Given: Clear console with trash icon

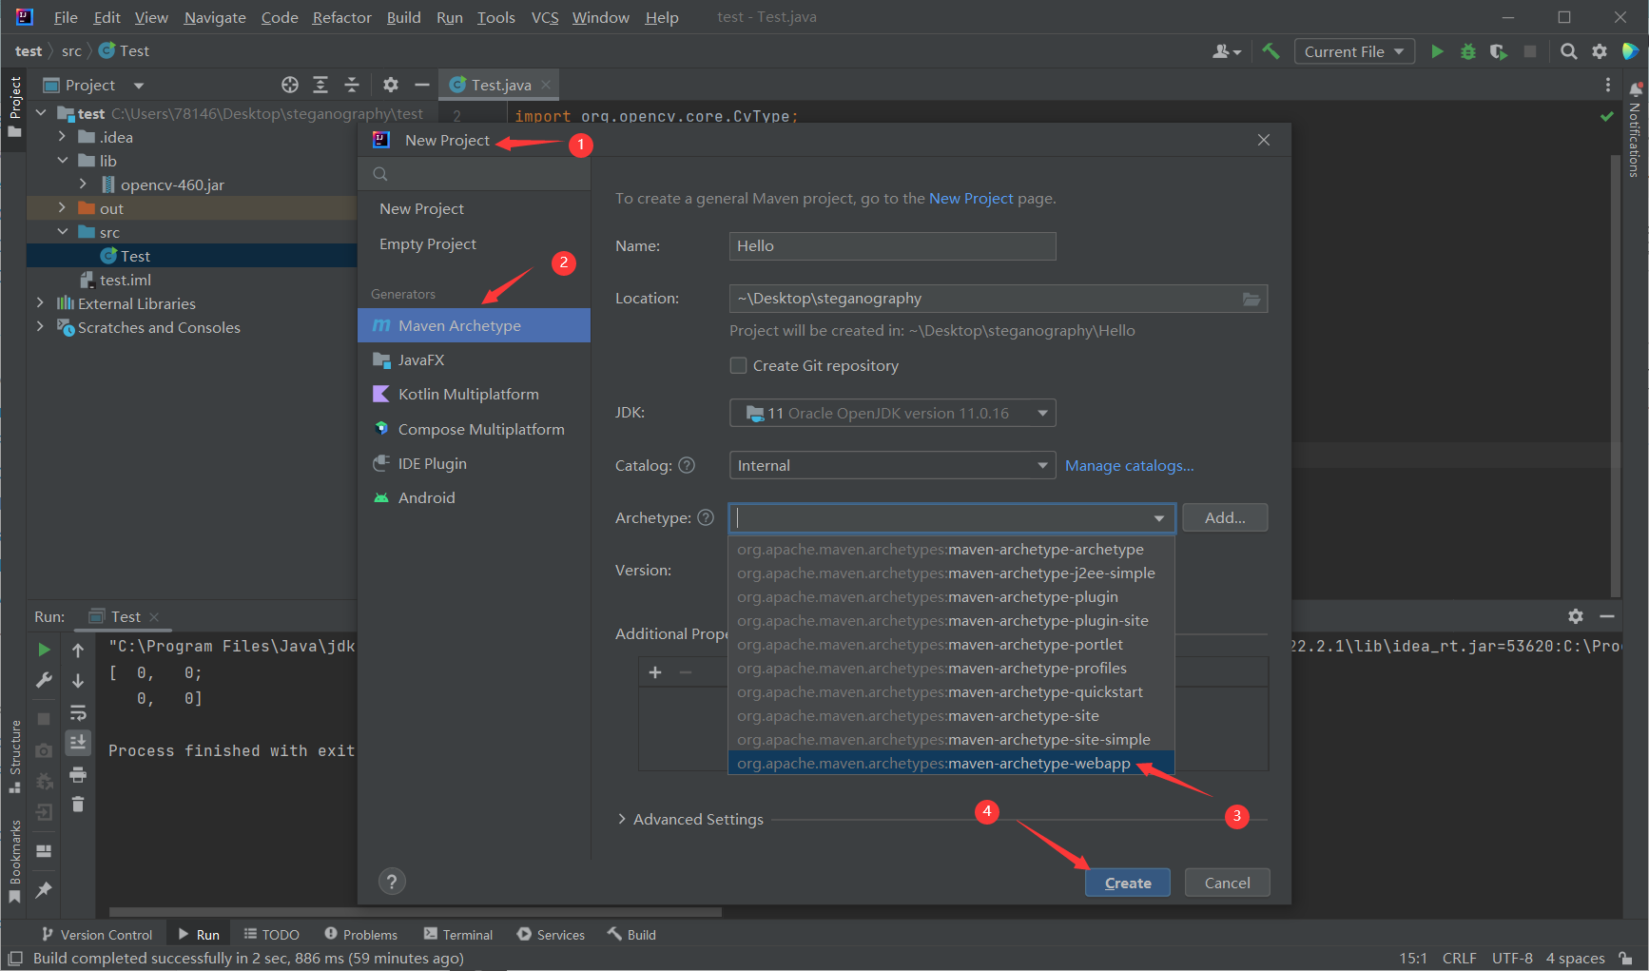Looking at the screenshot, I should pyautogui.click(x=78, y=805).
